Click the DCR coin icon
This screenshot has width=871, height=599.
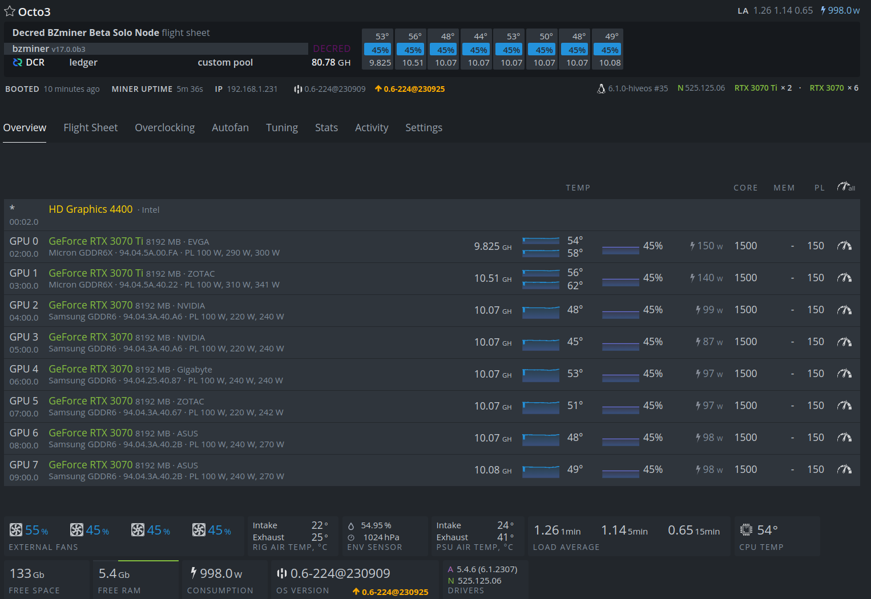click(x=17, y=62)
